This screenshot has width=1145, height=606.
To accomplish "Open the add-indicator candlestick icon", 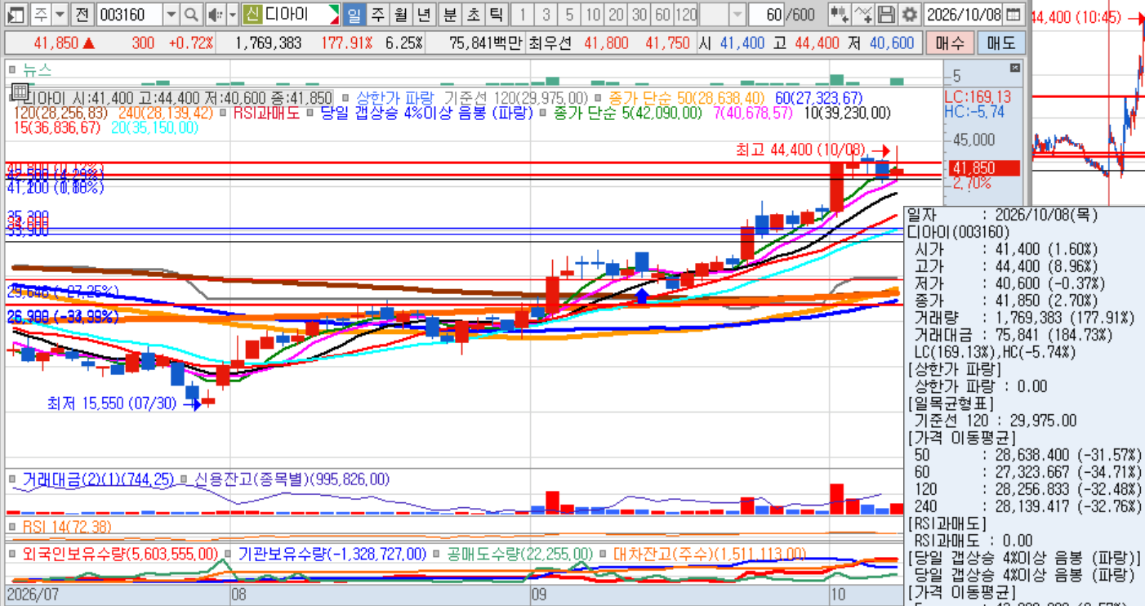I will pos(839,14).
